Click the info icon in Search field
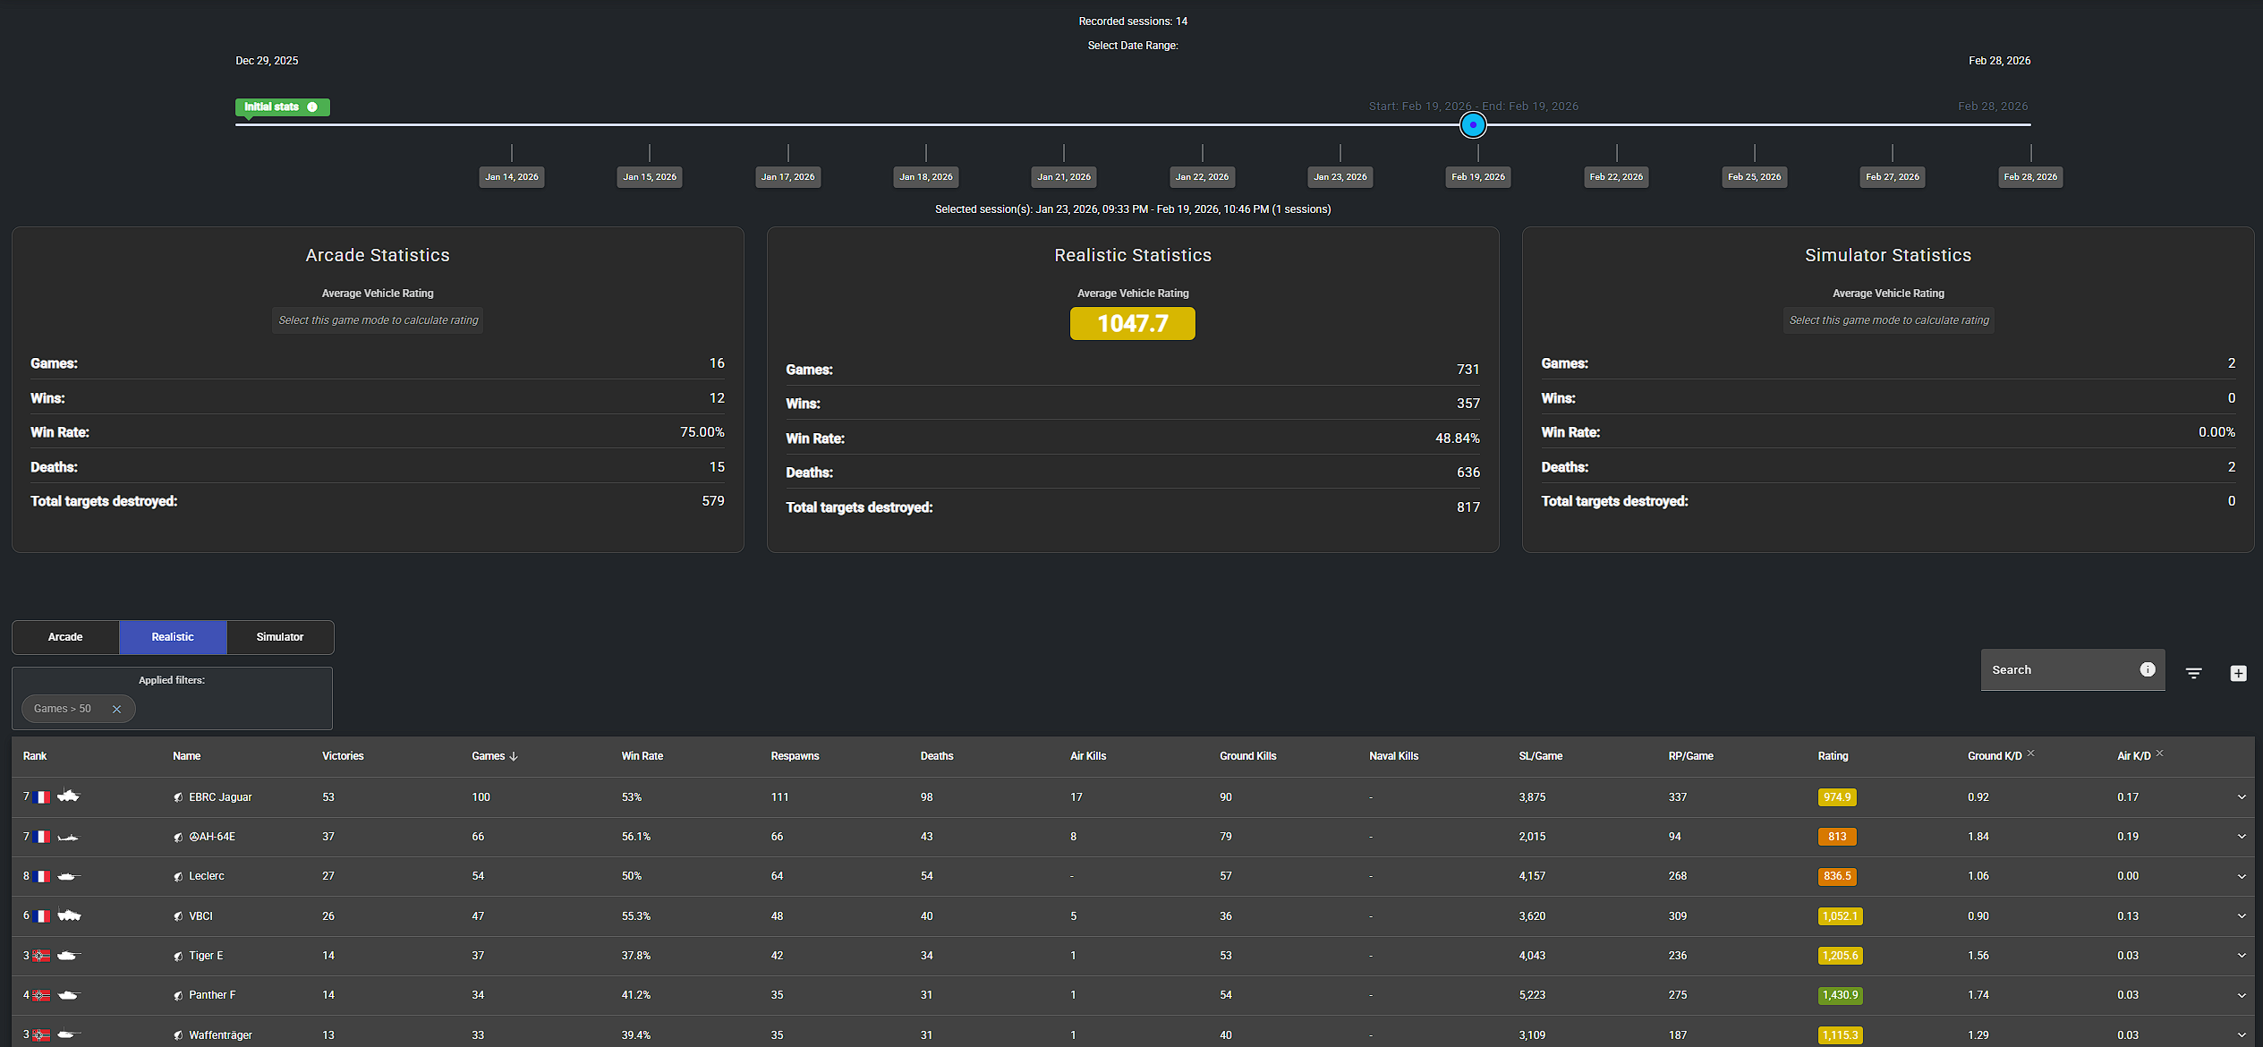 2147,669
